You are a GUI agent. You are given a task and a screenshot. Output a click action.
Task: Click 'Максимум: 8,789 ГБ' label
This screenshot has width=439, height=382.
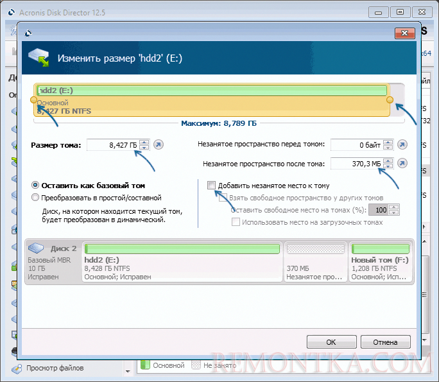point(219,123)
